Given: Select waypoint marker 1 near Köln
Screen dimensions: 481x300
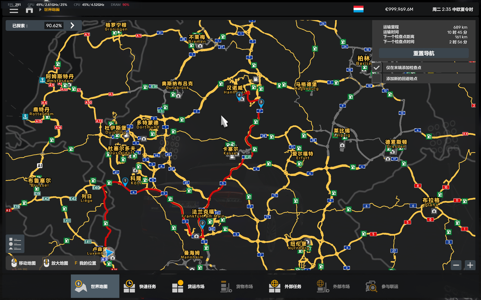Looking at the screenshot, I should click(x=125, y=182).
